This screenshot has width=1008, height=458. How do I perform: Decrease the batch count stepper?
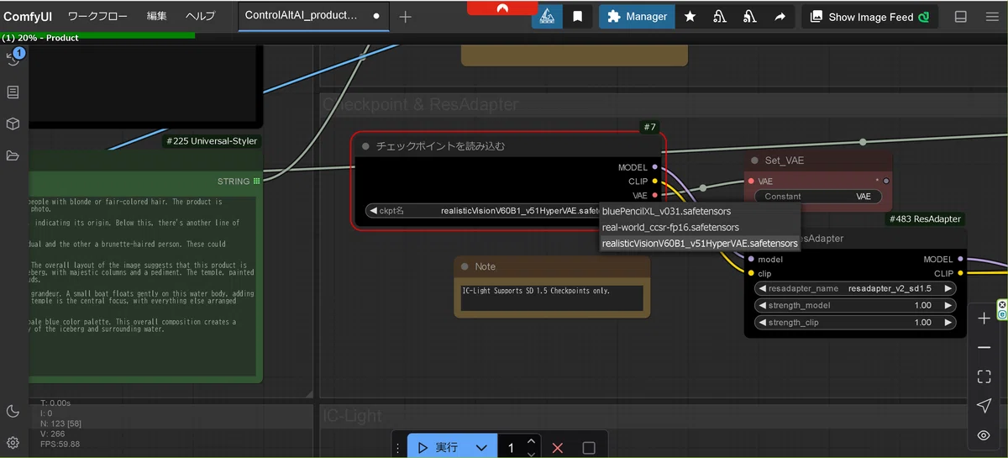[531, 454]
